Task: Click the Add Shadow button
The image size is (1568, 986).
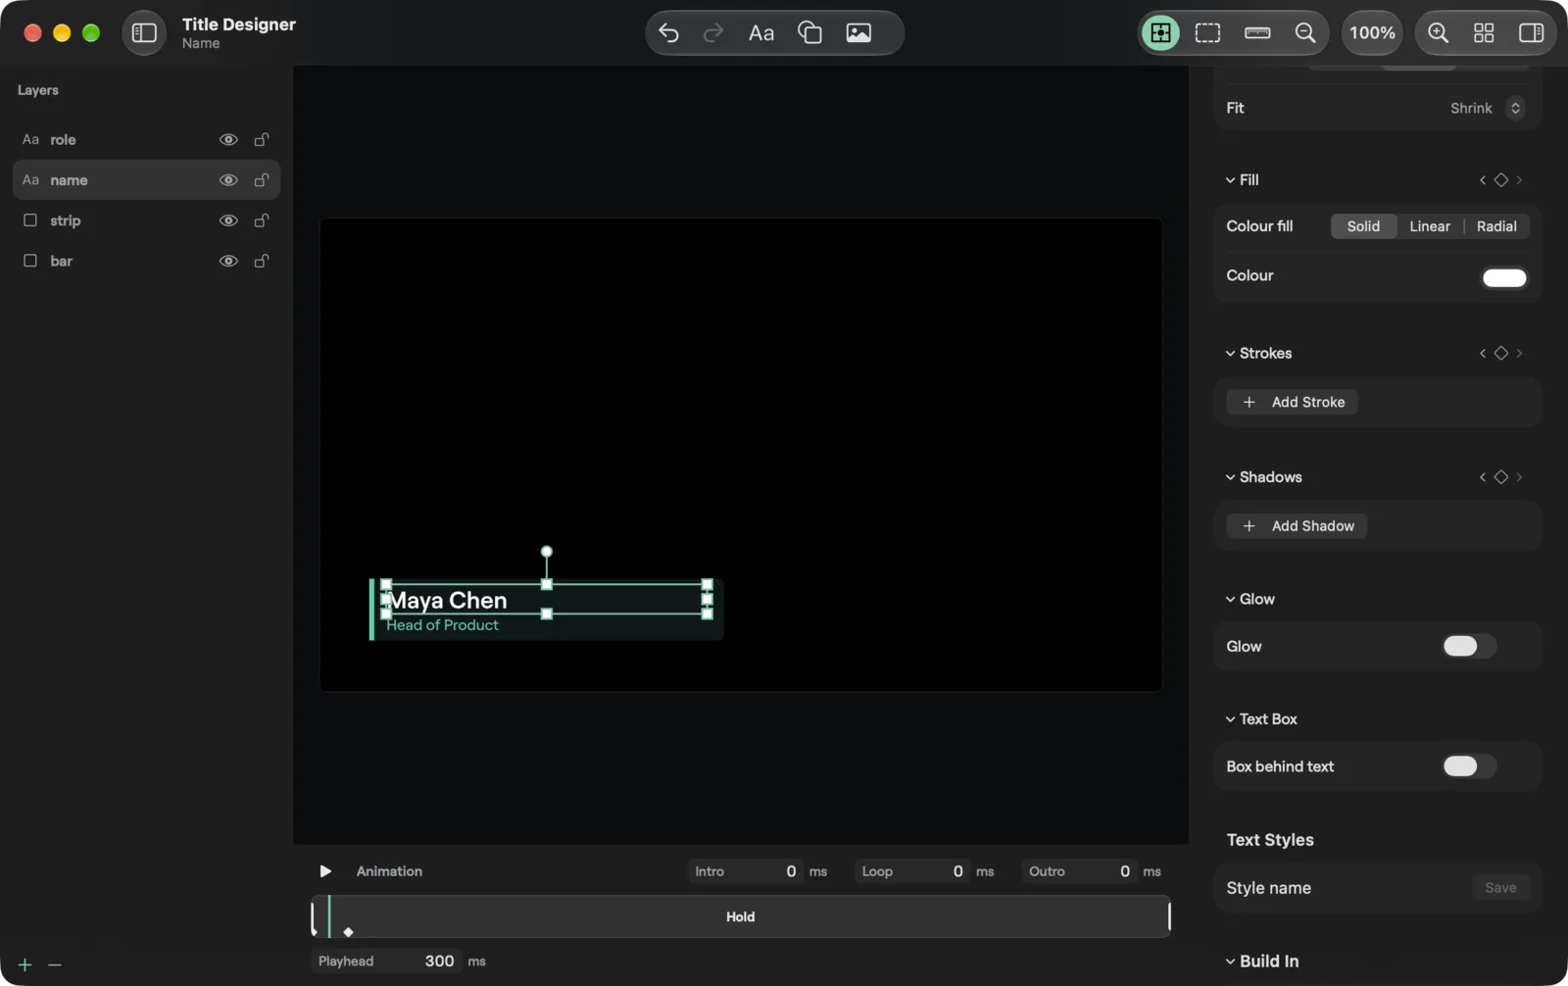Action: (1297, 526)
